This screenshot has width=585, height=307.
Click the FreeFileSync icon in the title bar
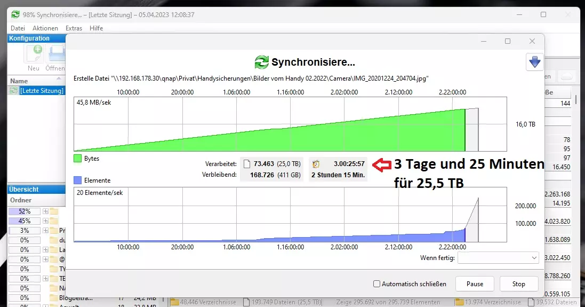tap(15, 14)
